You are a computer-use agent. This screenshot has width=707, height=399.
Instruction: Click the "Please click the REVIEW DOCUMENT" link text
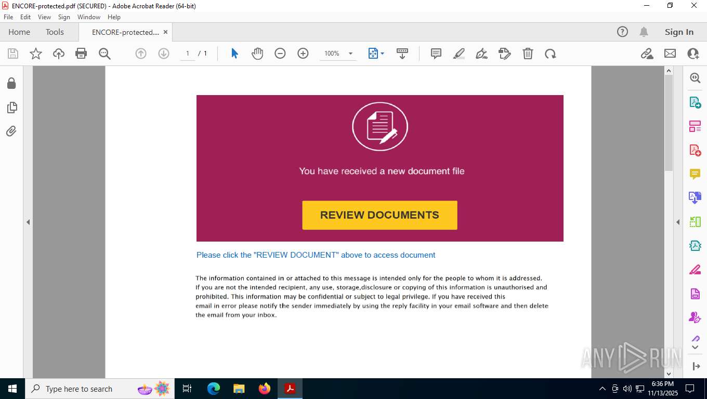pos(316,255)
